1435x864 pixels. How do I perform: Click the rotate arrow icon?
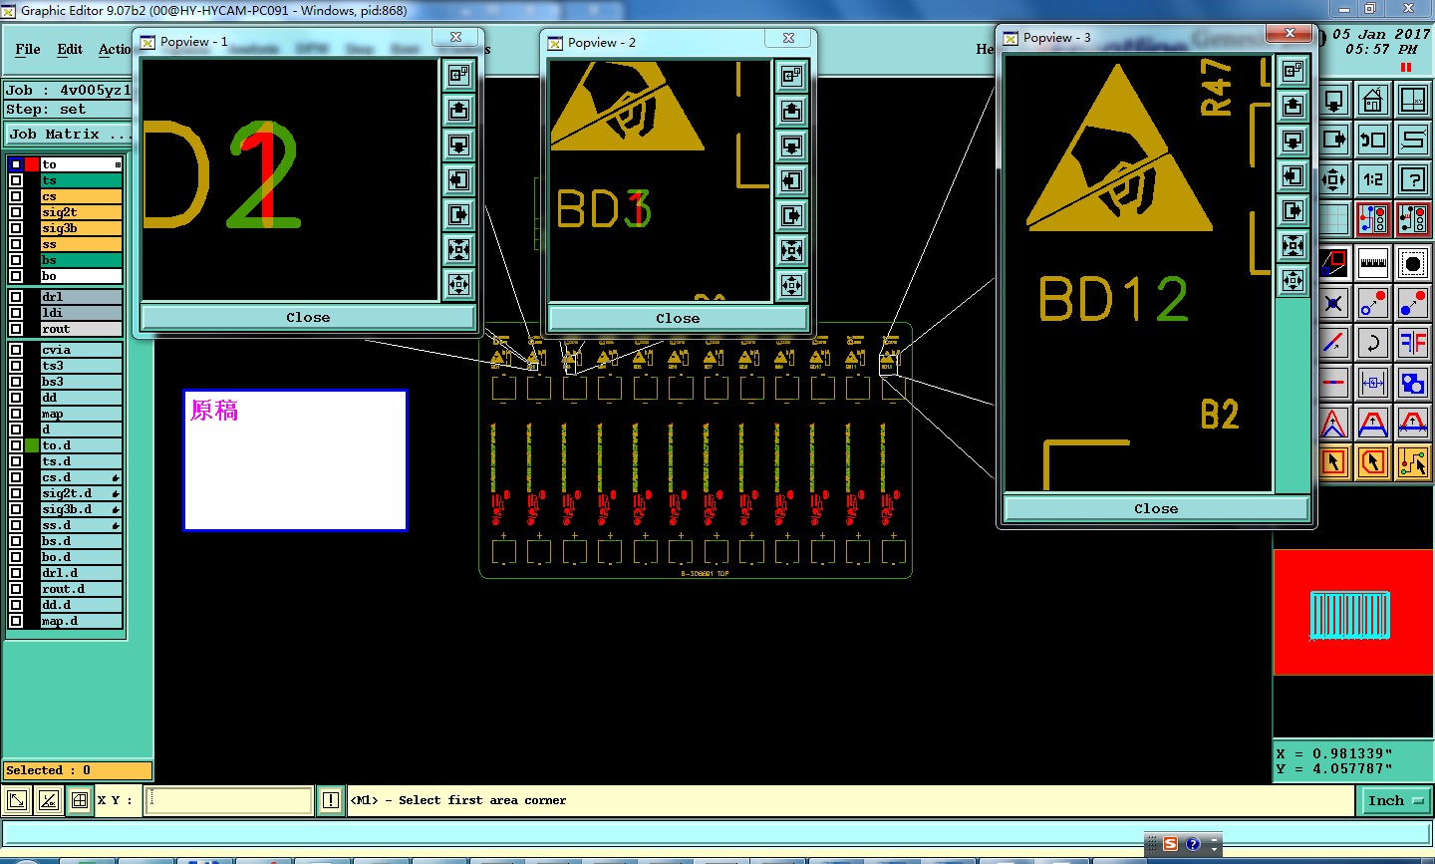(x=1373, y=343)
